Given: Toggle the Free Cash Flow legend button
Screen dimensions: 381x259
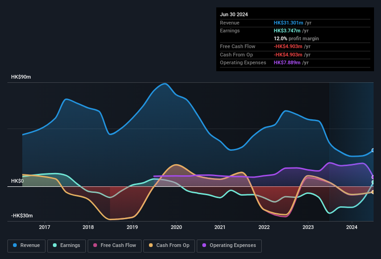Looking at the screenshot, I should 115,246.
